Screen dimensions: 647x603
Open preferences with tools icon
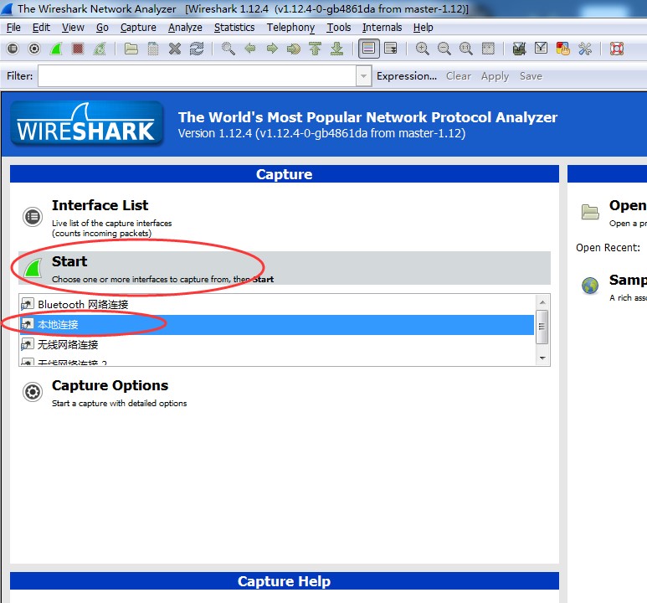point(585,49)
